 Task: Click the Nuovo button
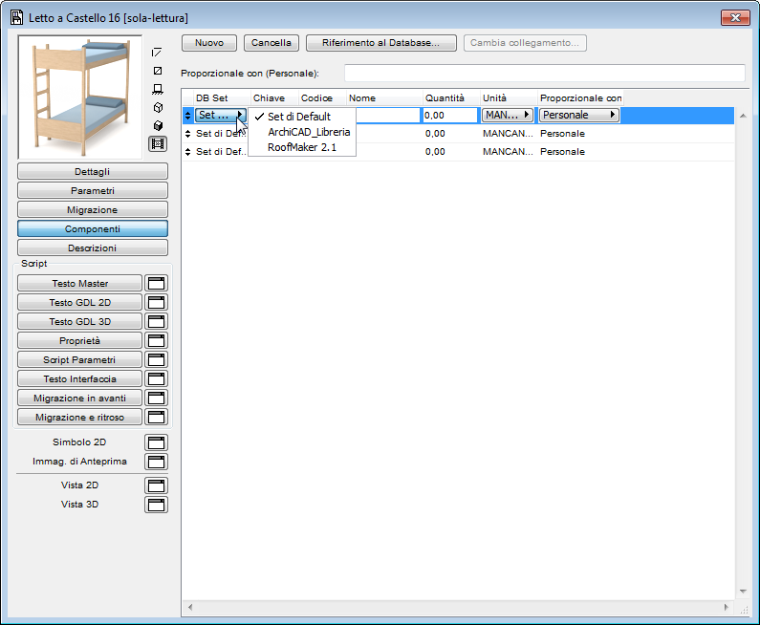[x=209, y=43]
